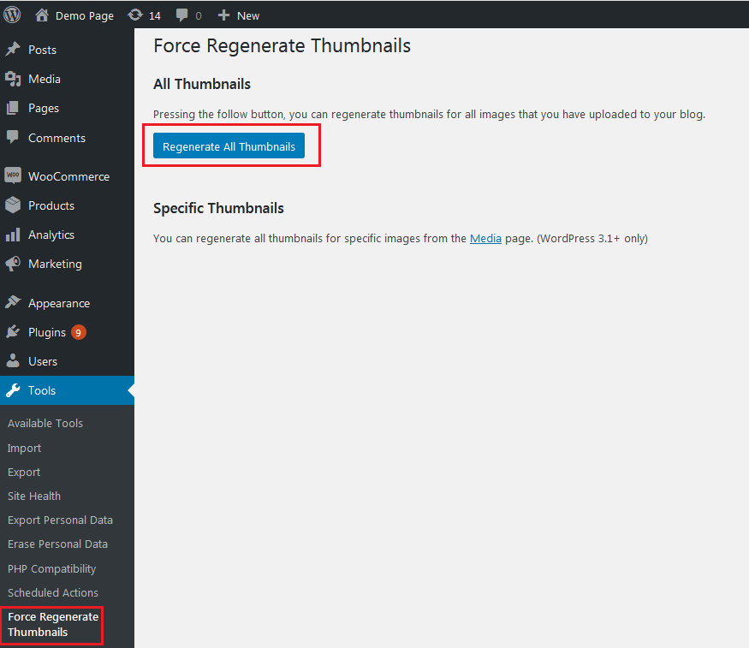
Task: Click the Plugins plug icon
Action: 13,331
